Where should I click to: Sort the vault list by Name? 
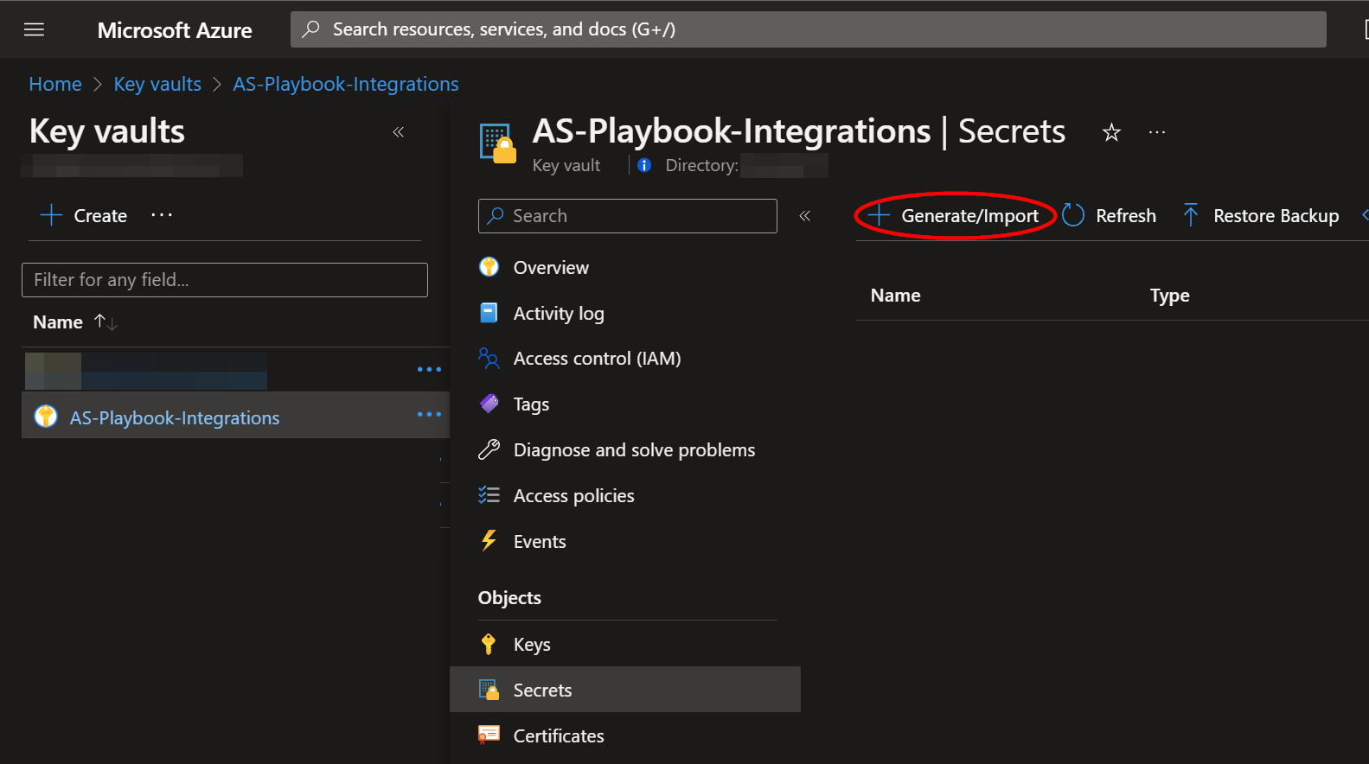click(74, 322)
